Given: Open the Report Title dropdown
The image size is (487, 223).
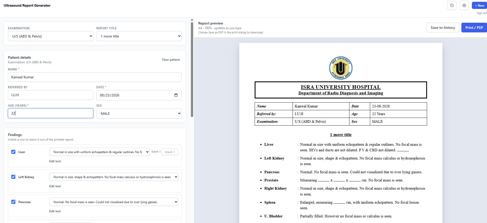Looking at the screenshot, I should click(139, 36).
